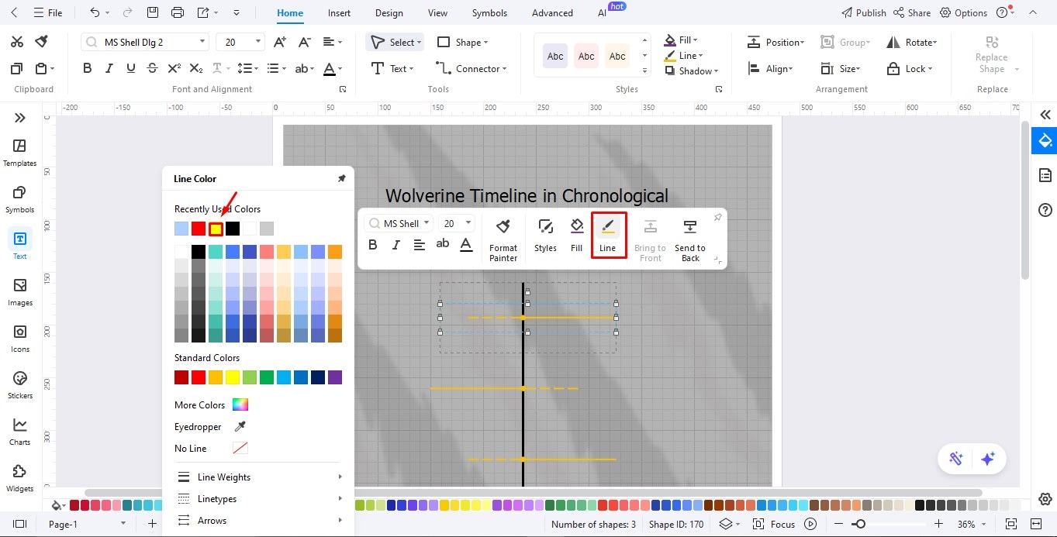Image resolution: width=1057 pixels, height=537 pixels.
Task: Open the Connector tool dropdown
Action: tap(472, 68)
